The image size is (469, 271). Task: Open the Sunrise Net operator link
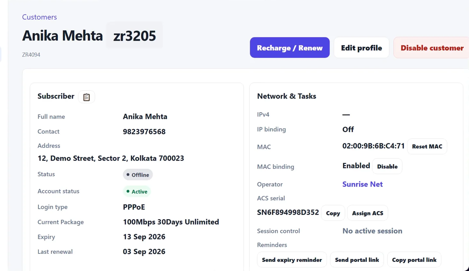point(362,184)
